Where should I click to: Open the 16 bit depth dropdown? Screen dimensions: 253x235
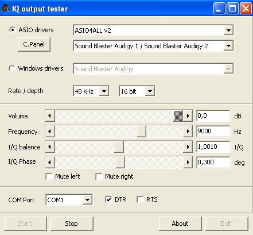pos(150,91)
